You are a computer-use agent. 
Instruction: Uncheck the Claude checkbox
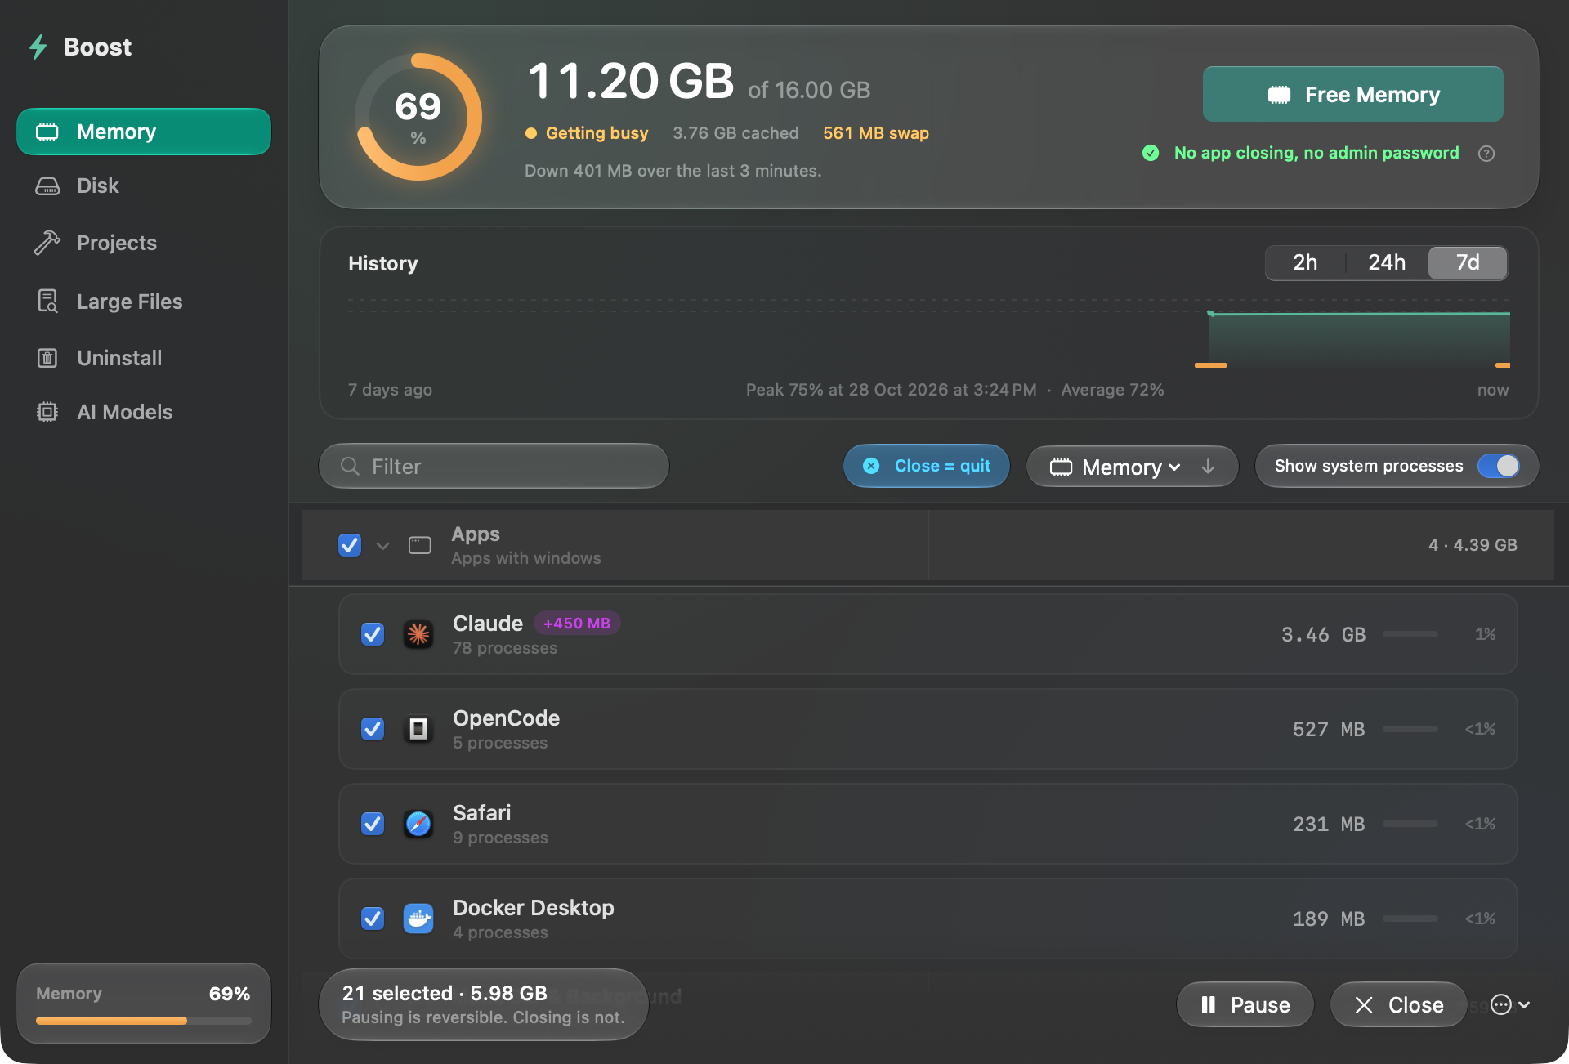[x=373, y=634]
